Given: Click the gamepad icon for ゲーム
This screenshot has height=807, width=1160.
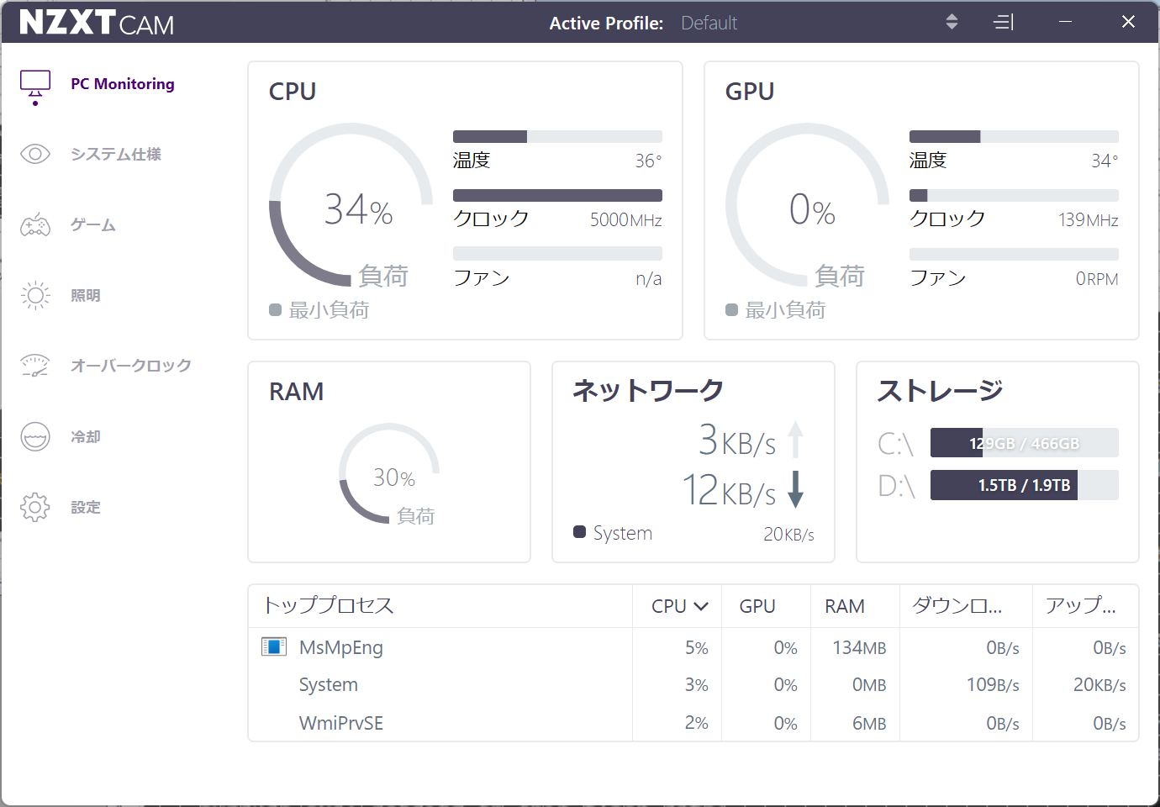Looking at the screenshot, I should 35,225.
